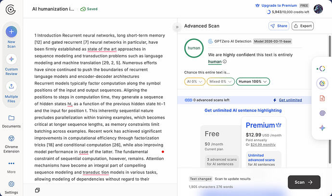The image size is (332, 196).
Task: Click the document search icon in right rail
Action: coord(322,98)
